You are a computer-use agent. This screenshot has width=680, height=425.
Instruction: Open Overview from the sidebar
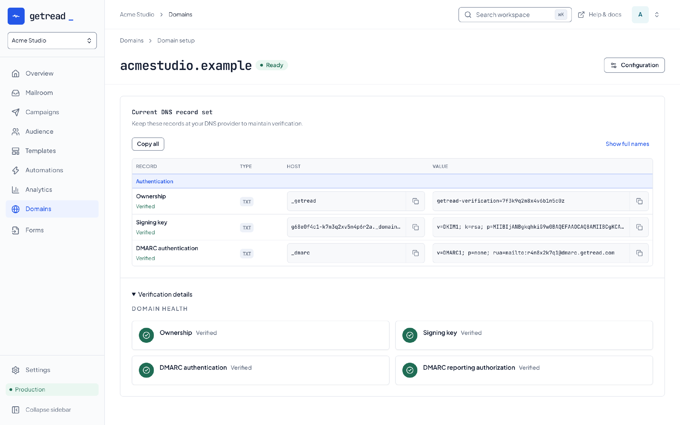click(x=52, y=73)
